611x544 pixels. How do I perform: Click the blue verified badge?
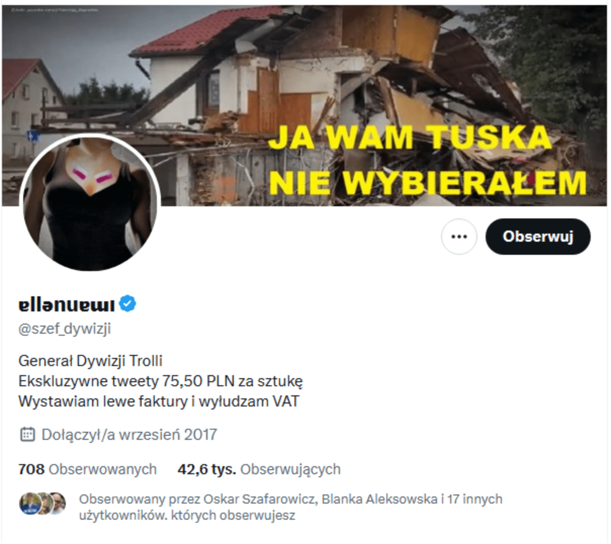click(x=128, y=304)
